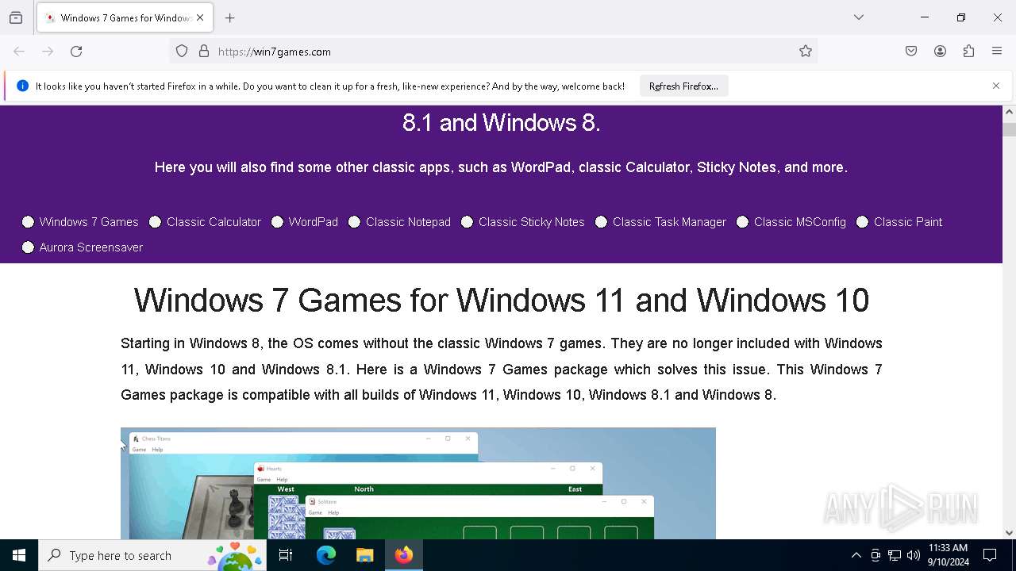The height and width of the screenshot is (571, 1016).
Task: Open Firefox View recent browsing icon
Action: tap(16, 17)
